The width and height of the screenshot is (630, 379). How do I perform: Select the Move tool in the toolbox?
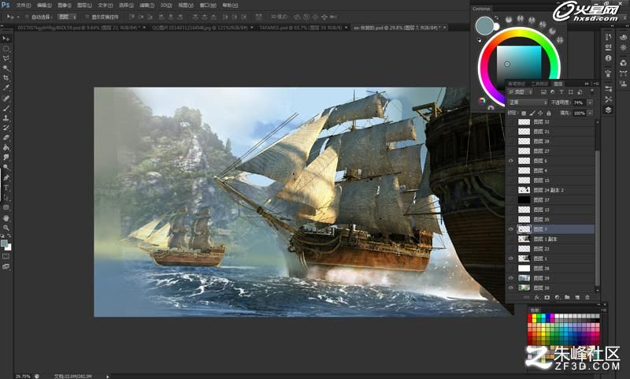coord(6,39)
